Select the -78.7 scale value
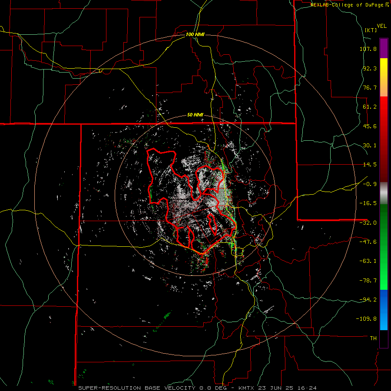Viewport: 391px width, 391px height. tap(368, 281)
